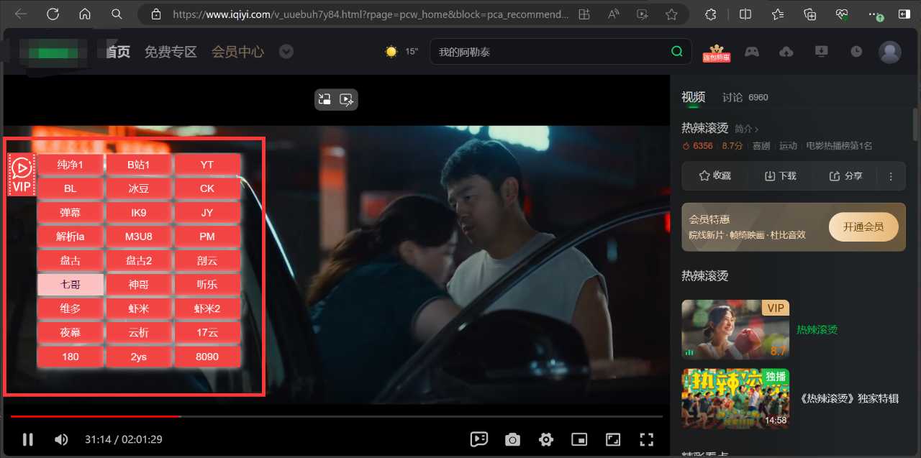Click the VIP parser script icon
Image resolution: width=921 pixels, height=458 pixels.
coord(22,175)
